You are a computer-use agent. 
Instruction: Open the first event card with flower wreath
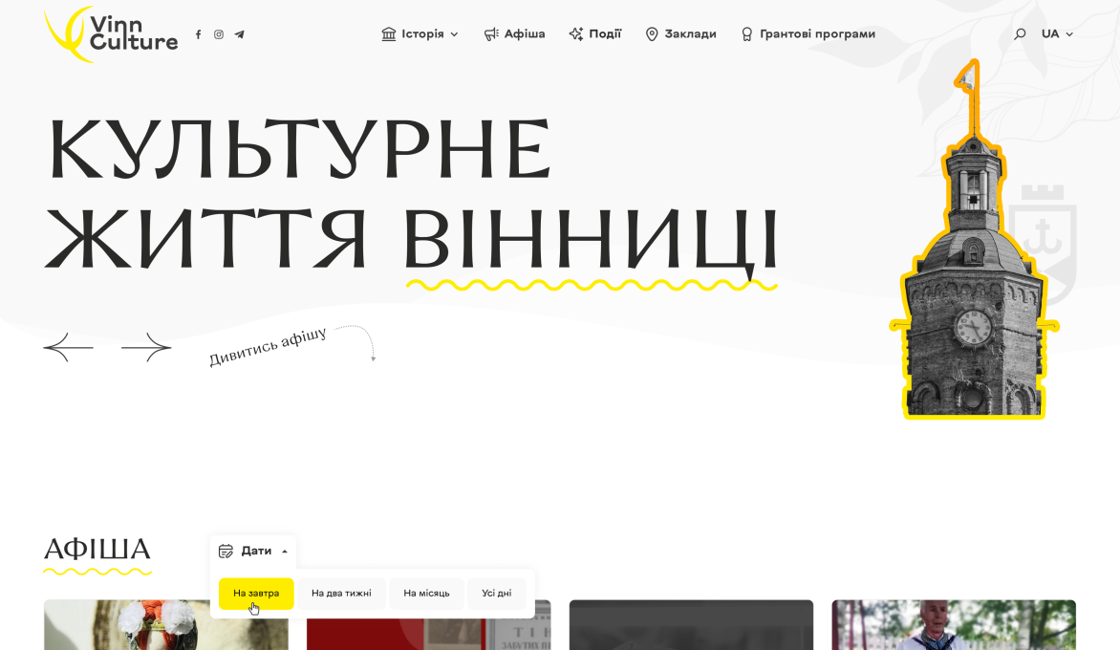165,625
